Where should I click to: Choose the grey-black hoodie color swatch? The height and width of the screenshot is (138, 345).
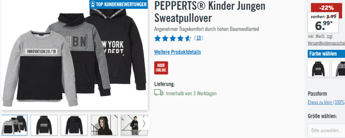[x=339, y=69]
